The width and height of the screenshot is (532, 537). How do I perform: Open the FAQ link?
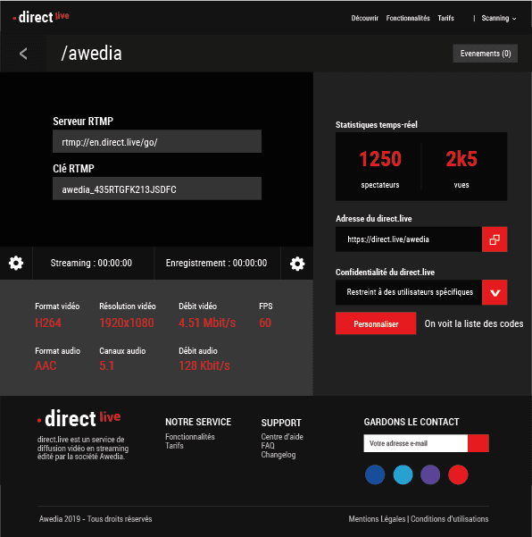tap(268, 446)
